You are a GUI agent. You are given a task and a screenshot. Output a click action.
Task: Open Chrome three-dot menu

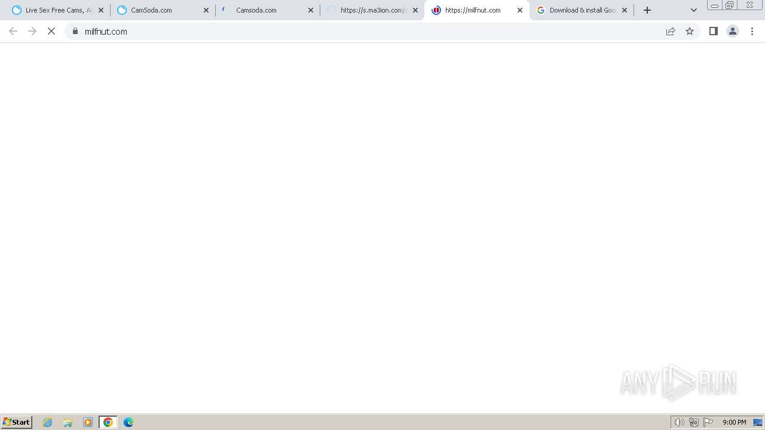coord(752,31)
